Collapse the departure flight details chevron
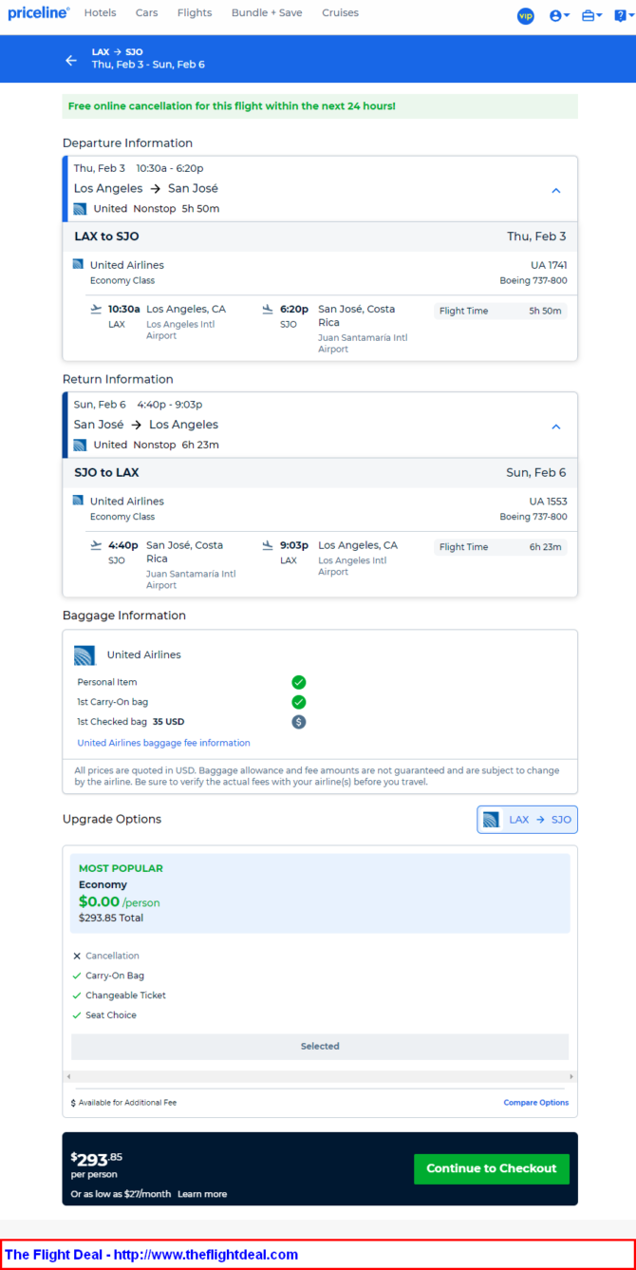 click(556, 190)
